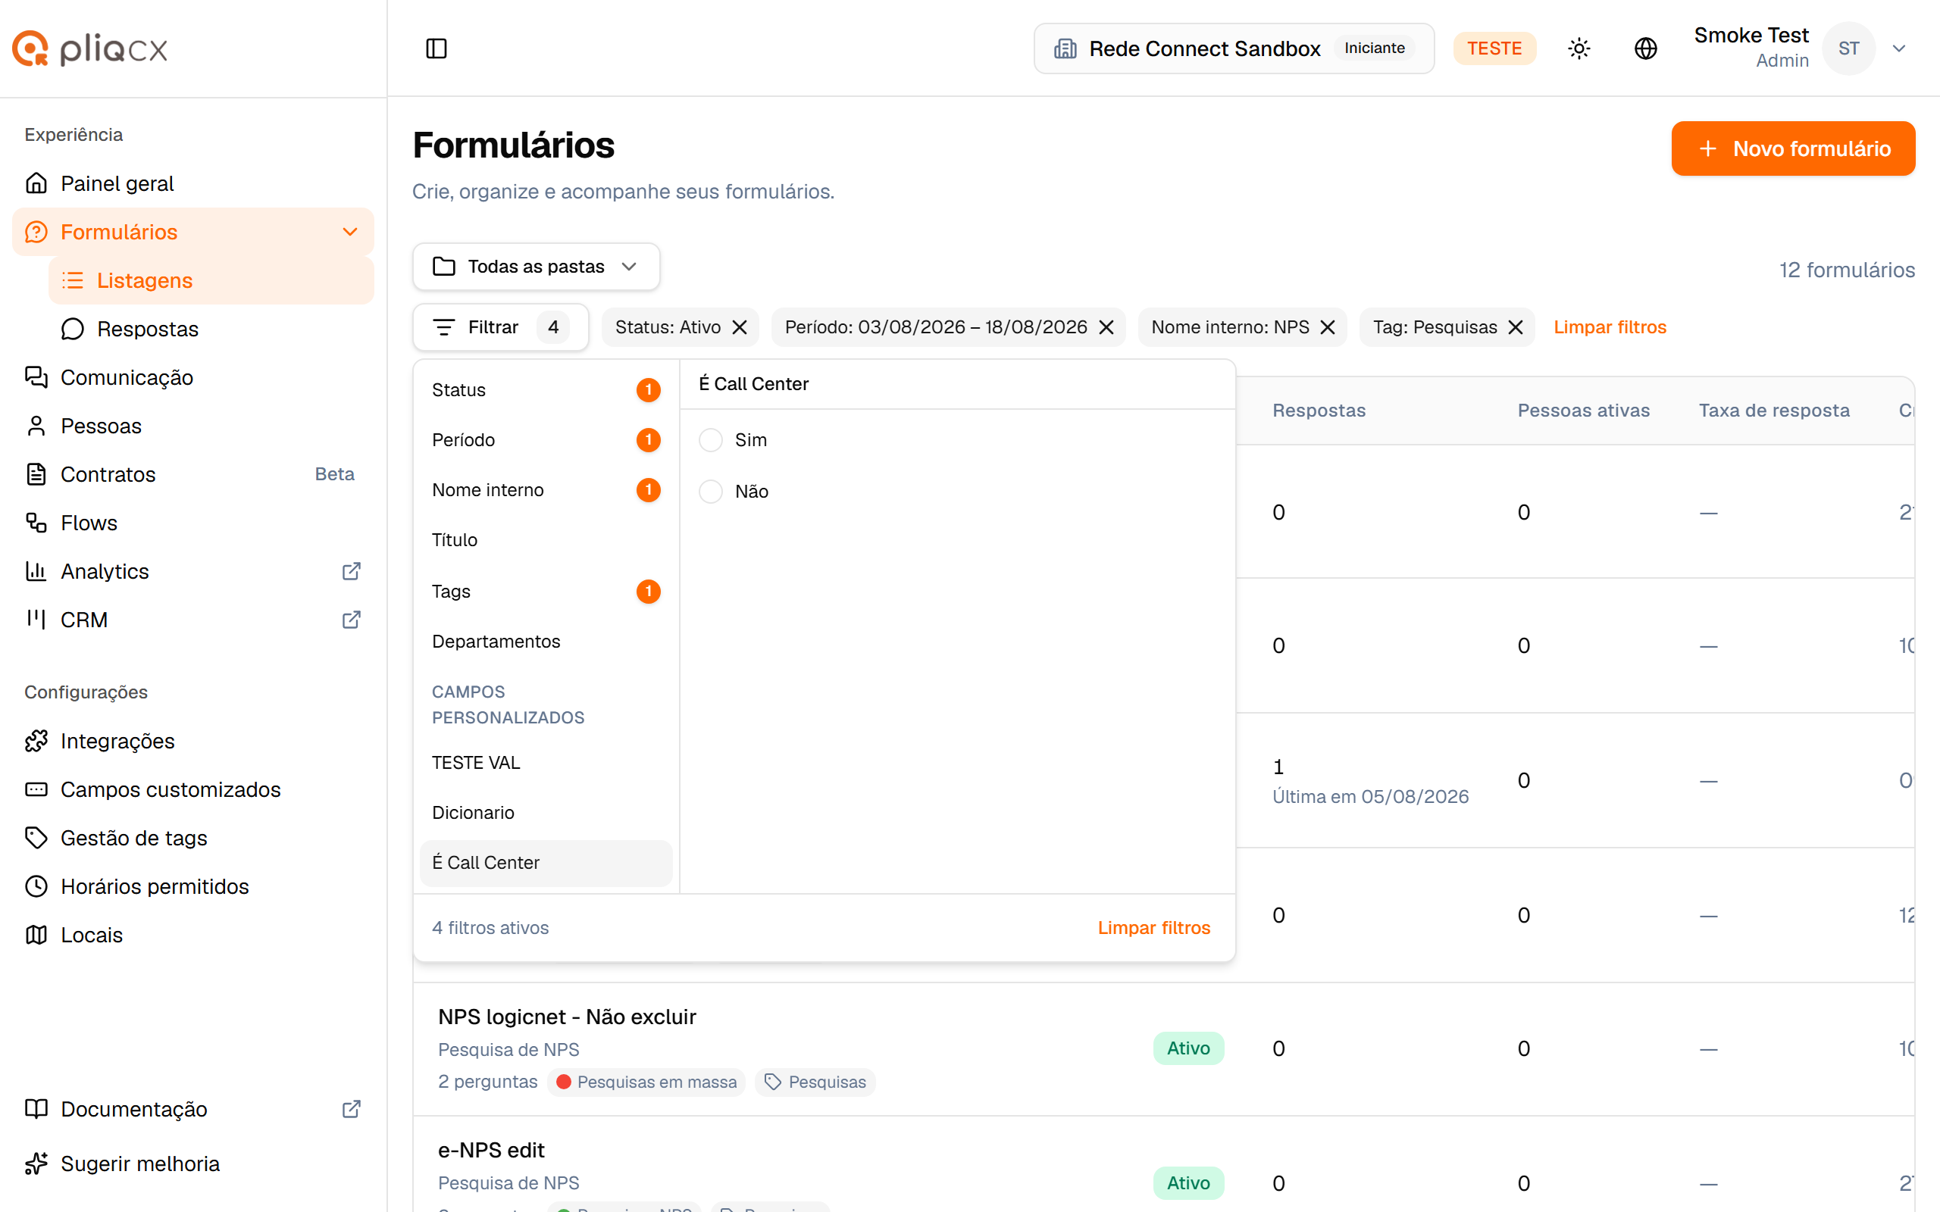
Task: Toggle the Filtrar filter panel
Action: [x=500, y=327]
